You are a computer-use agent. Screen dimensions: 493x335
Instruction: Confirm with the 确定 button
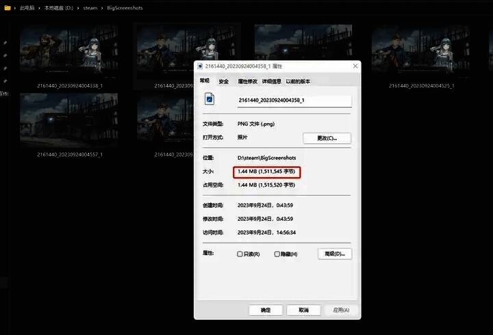266,310
